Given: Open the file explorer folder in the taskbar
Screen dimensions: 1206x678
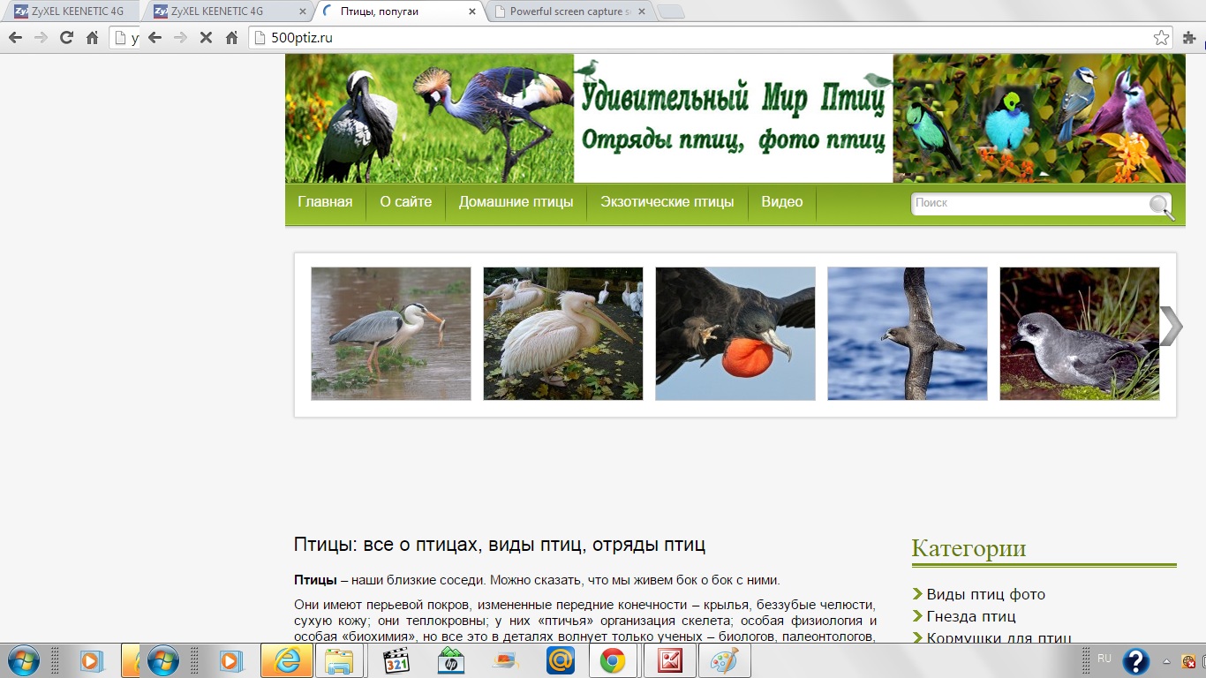Looking at the screenshot, I should pyautogui.click(x=339, y=660).
